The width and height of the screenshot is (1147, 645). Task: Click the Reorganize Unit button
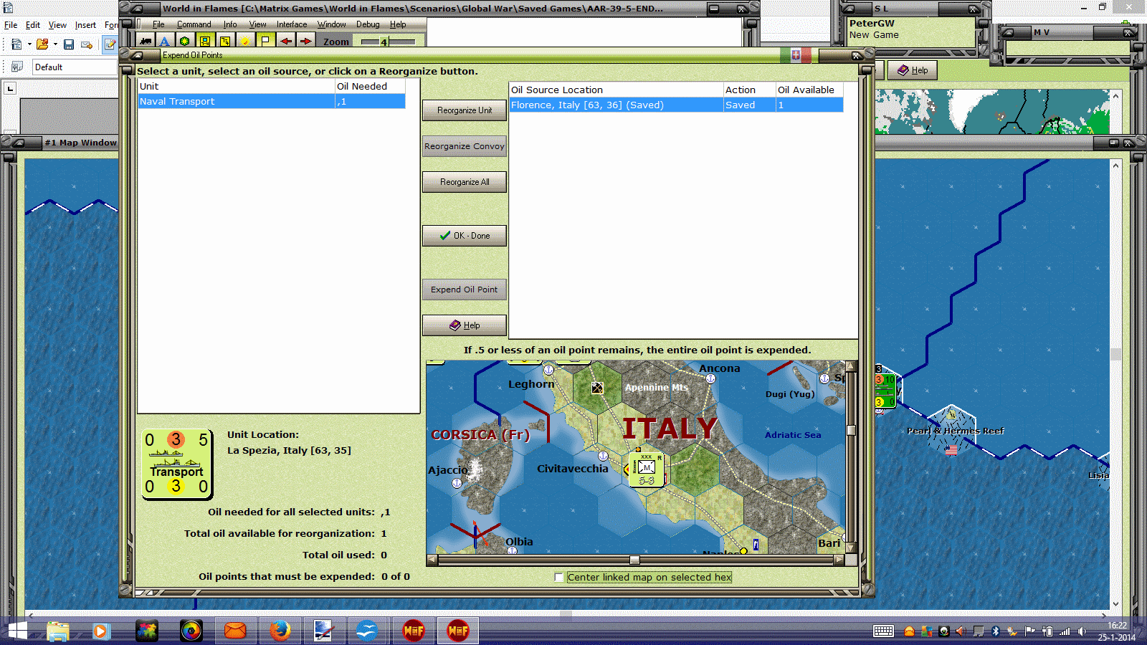click(x=465, y=110)
